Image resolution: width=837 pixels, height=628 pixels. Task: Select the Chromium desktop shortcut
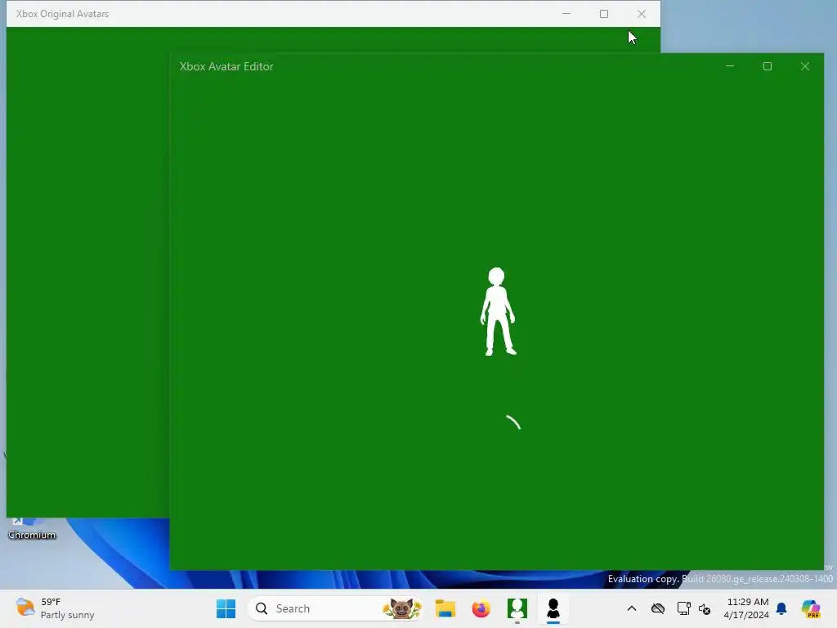[32, 529]
